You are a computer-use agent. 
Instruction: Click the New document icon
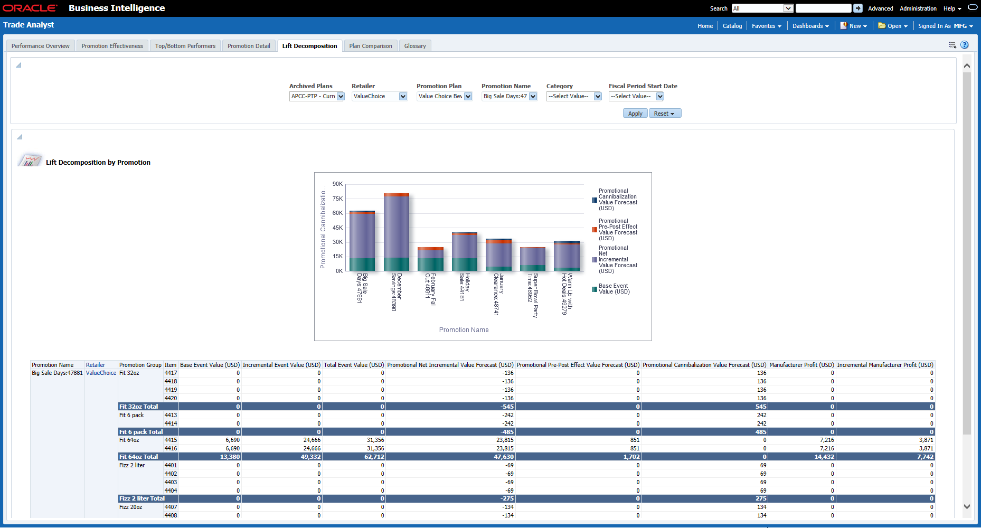pyautogui.click(x=844, y=25)
